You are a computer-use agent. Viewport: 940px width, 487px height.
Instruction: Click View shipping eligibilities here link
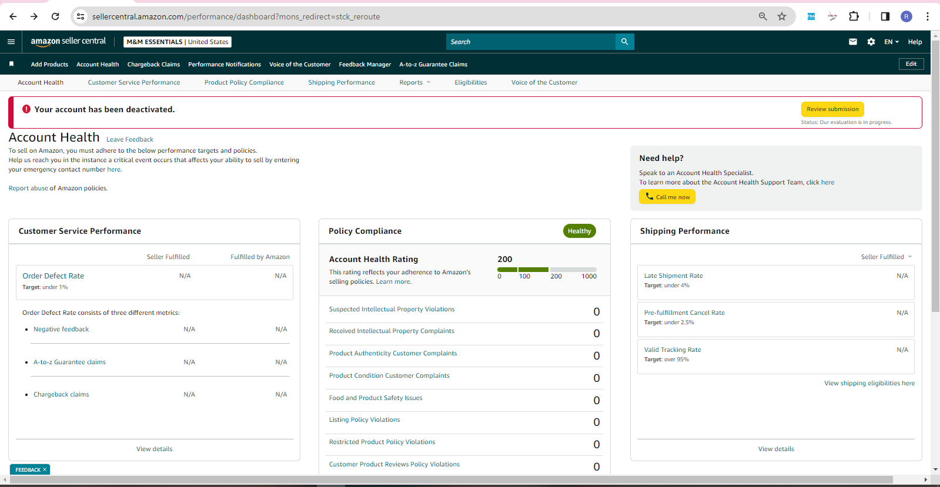pos(869,383)
